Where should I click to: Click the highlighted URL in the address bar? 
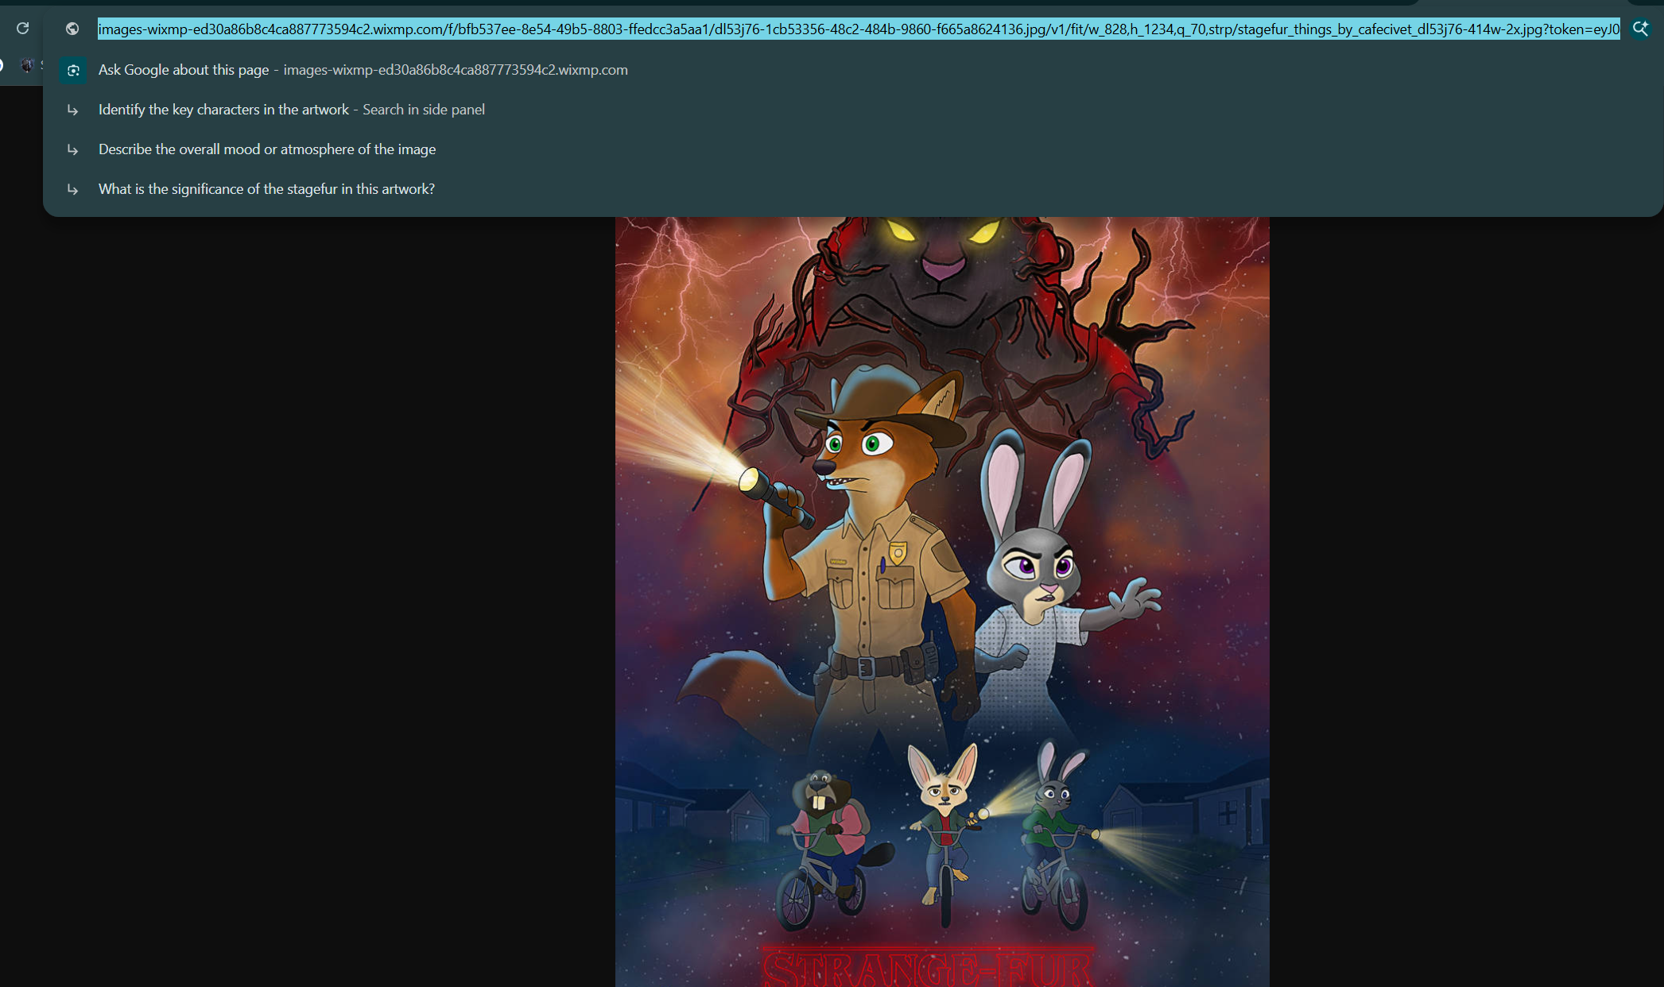(858, 29)
